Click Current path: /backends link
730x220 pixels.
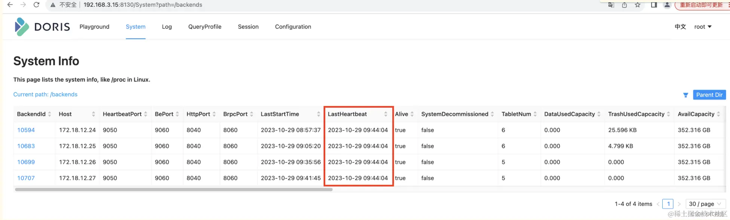click(45, 94)
